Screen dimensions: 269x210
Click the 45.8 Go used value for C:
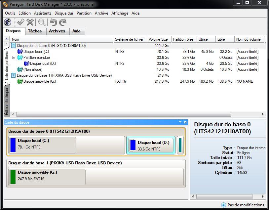coord(207,52)
